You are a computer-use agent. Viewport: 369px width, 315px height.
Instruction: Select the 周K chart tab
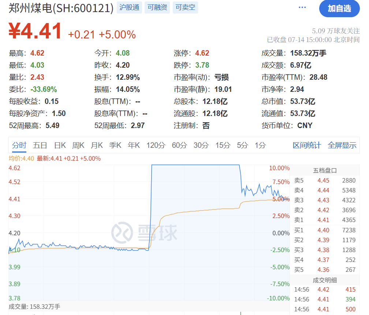coord(78,145)
